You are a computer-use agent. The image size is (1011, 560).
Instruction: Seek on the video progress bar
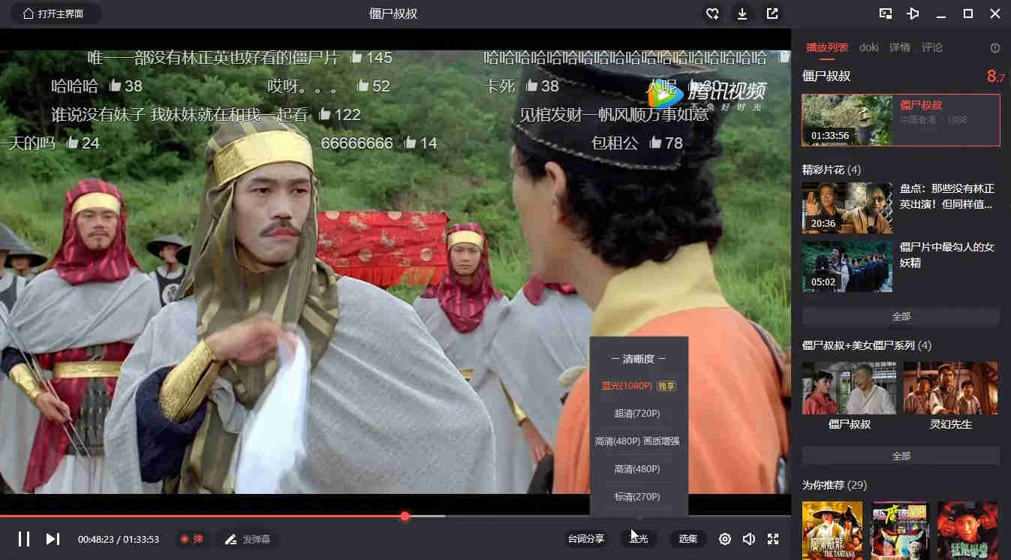pyautogui.click(x=396, y=516)
